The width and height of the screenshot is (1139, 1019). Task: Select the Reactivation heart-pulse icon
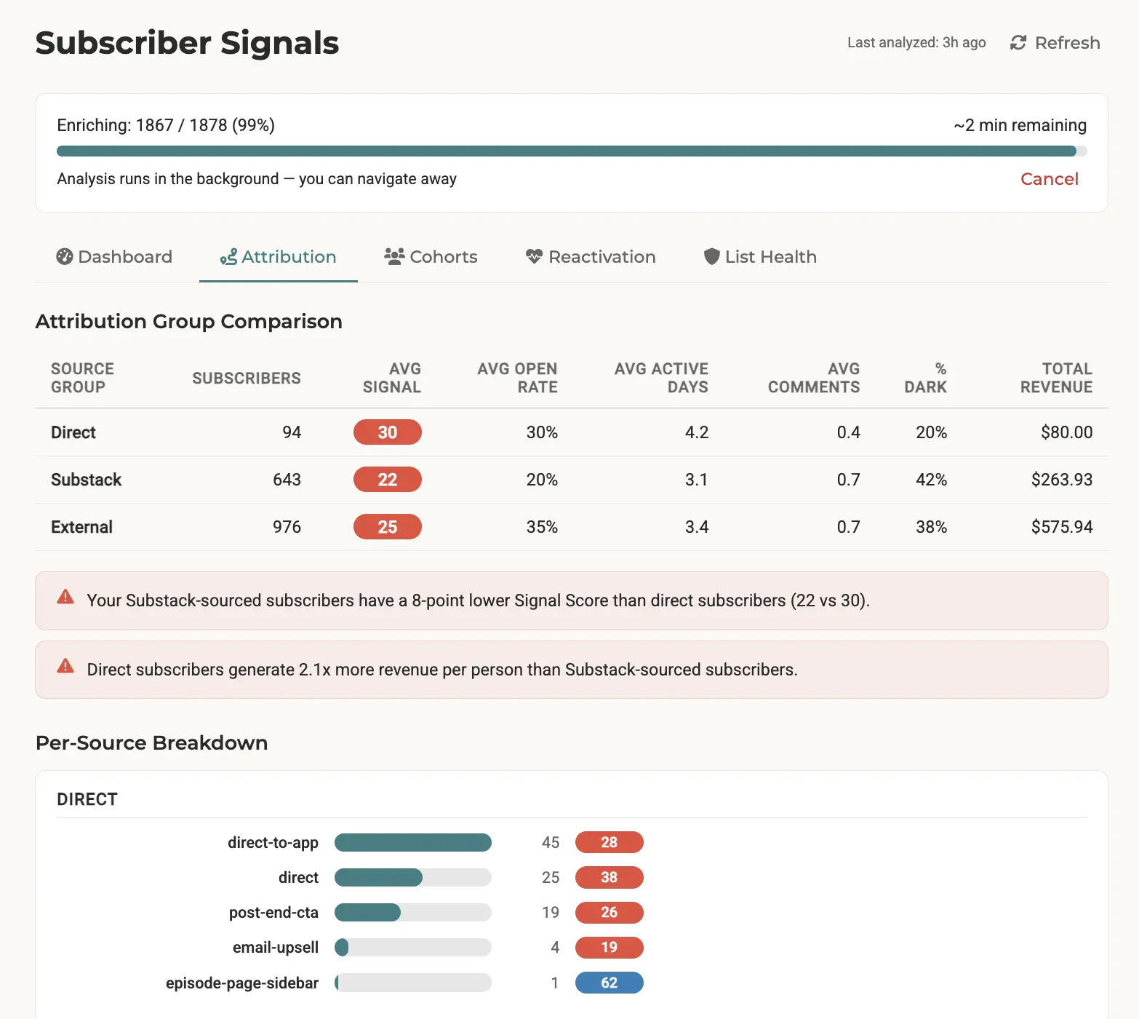[533, 256]
